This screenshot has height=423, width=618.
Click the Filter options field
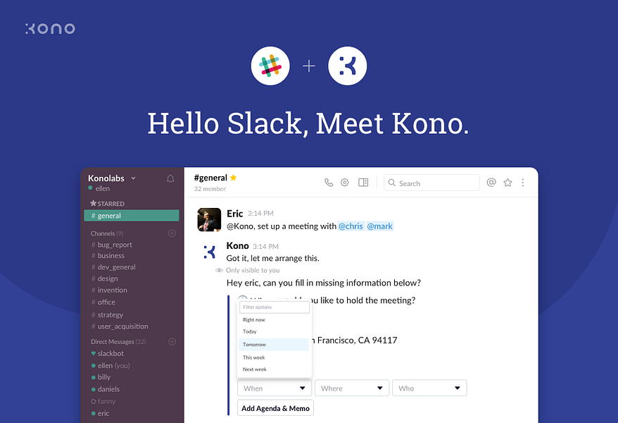(x=275, y=307)
